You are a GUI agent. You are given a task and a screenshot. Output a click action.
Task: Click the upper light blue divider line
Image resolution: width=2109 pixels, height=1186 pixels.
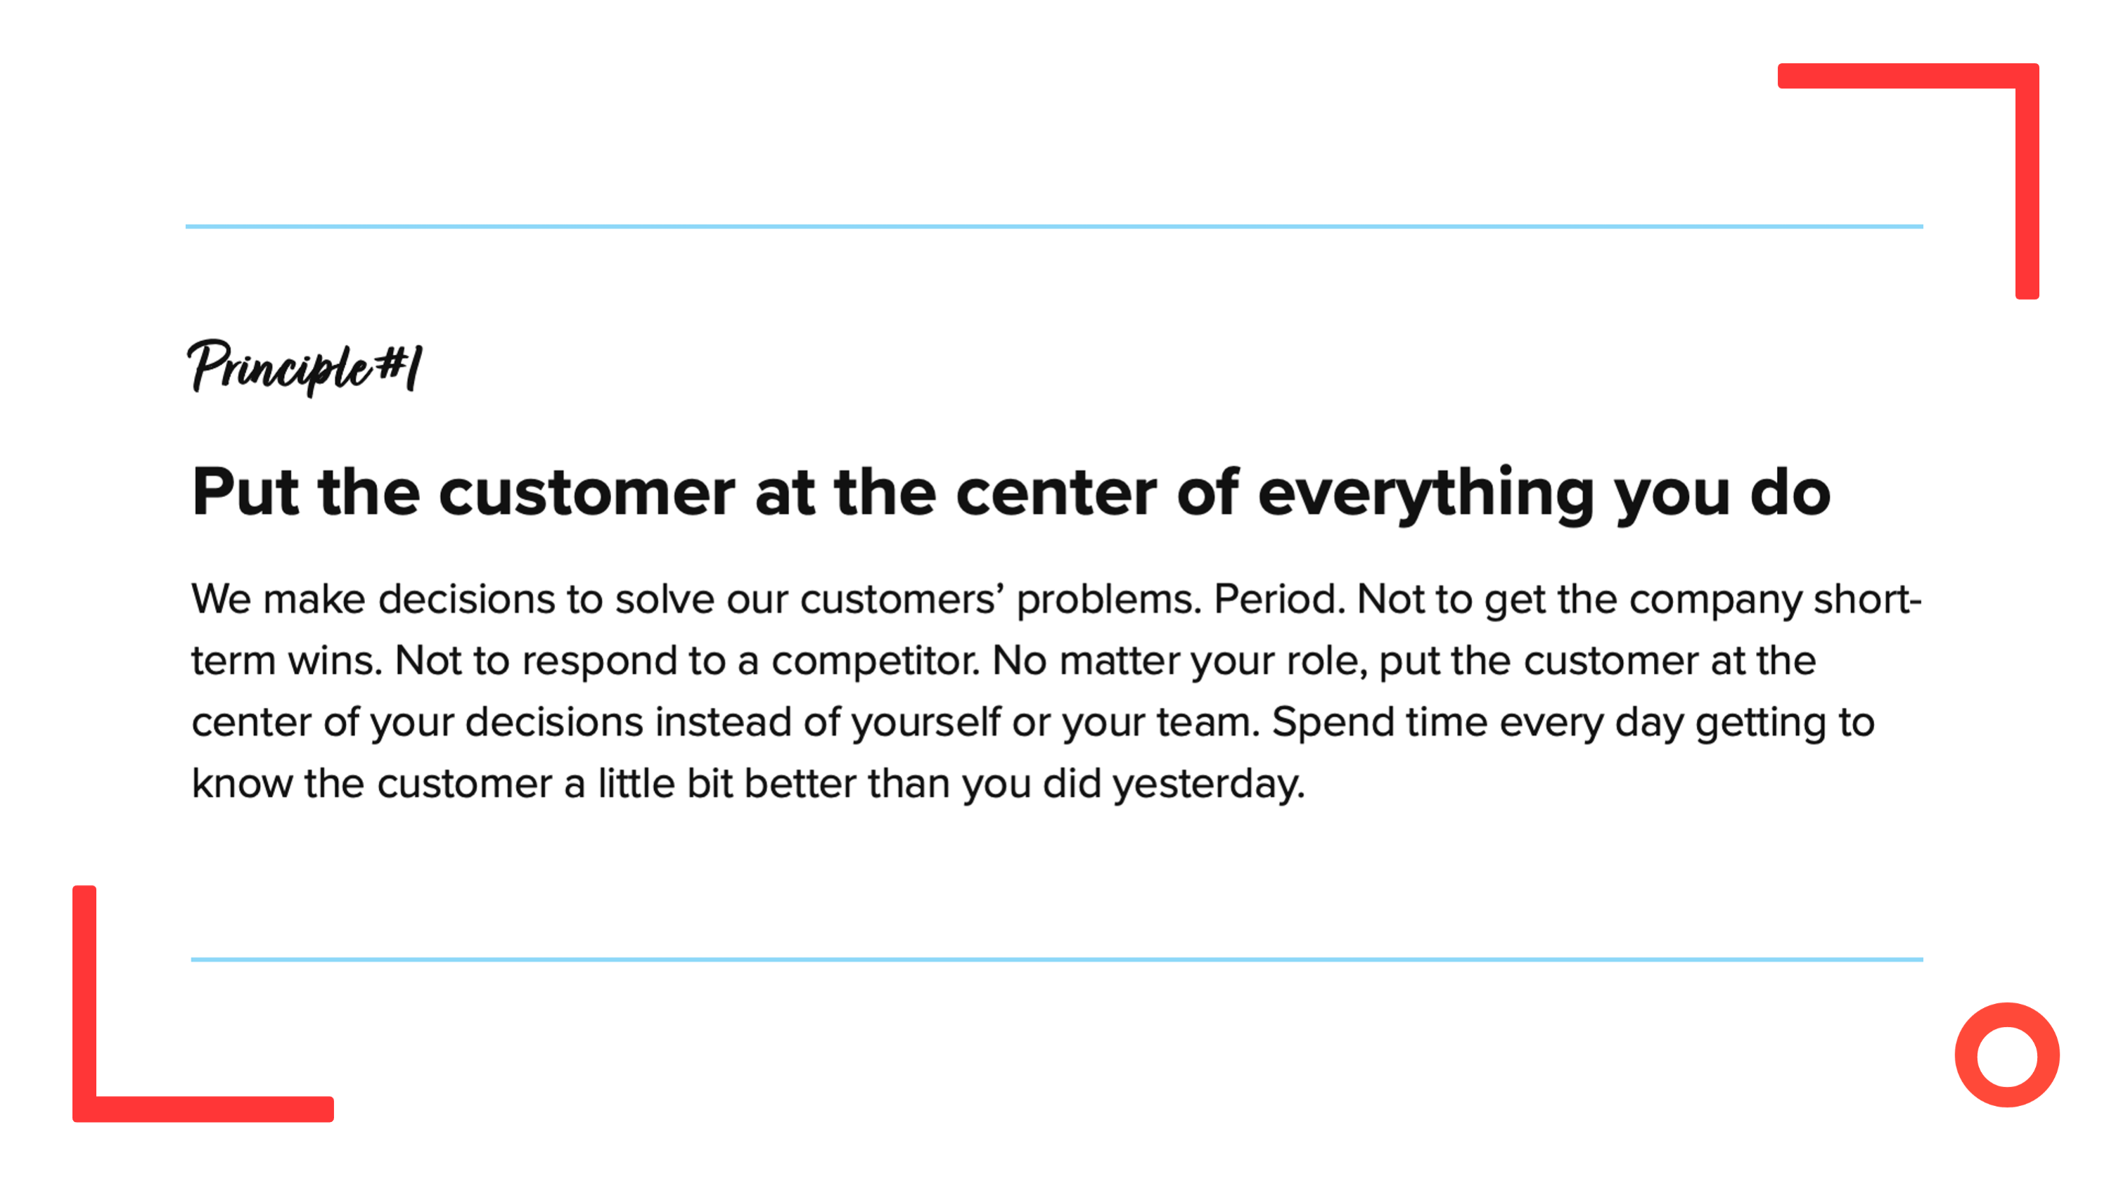tap(1055, 226)
